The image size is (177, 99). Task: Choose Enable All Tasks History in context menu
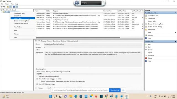point(21,23)
